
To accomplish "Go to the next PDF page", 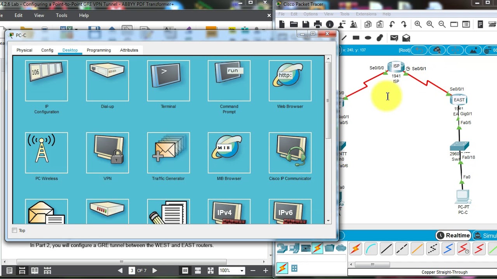I will coord(155,270).
